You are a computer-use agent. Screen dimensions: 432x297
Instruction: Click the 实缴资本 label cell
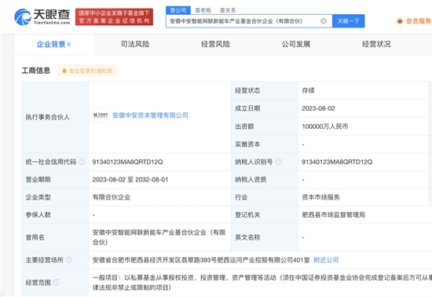click(x=265, y=144)
